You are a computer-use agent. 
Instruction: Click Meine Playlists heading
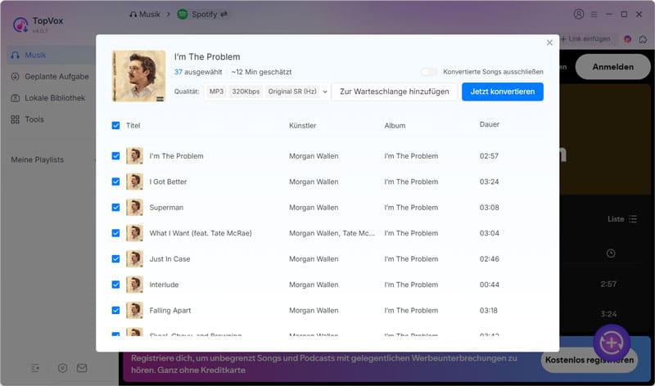[38, 159]
